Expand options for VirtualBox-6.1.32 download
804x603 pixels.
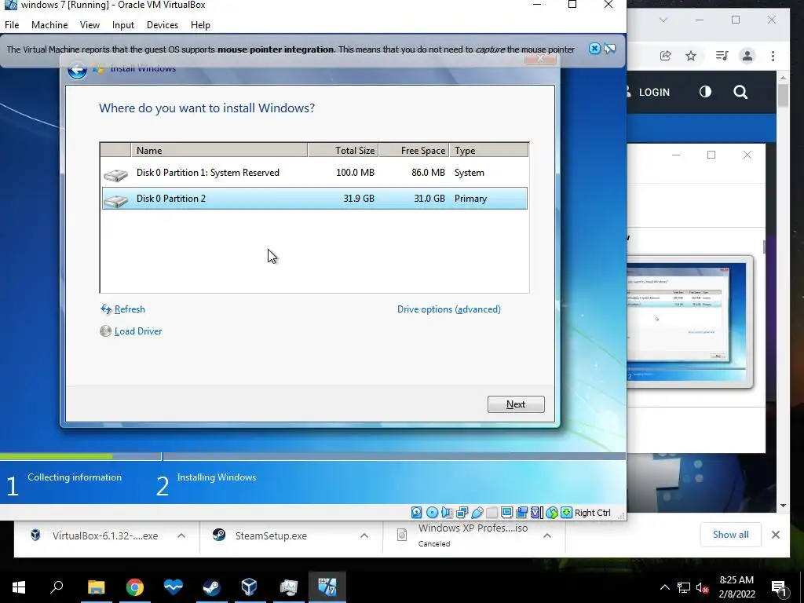[x=181, y=535]
